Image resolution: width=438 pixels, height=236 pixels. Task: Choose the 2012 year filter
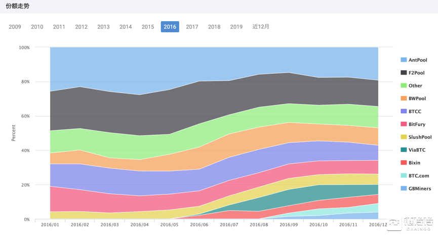81,27
